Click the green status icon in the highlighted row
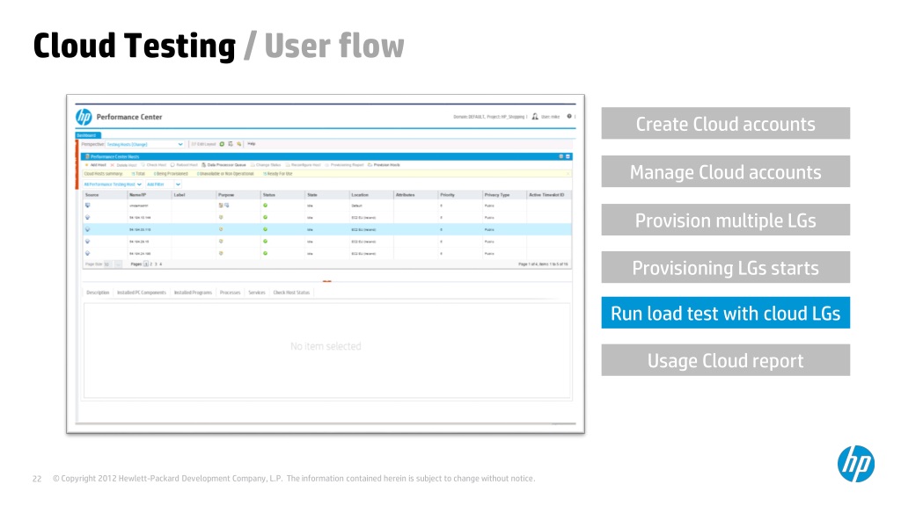 coord(266,229)
